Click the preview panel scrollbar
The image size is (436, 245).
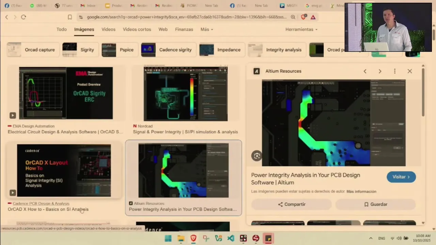423,92
